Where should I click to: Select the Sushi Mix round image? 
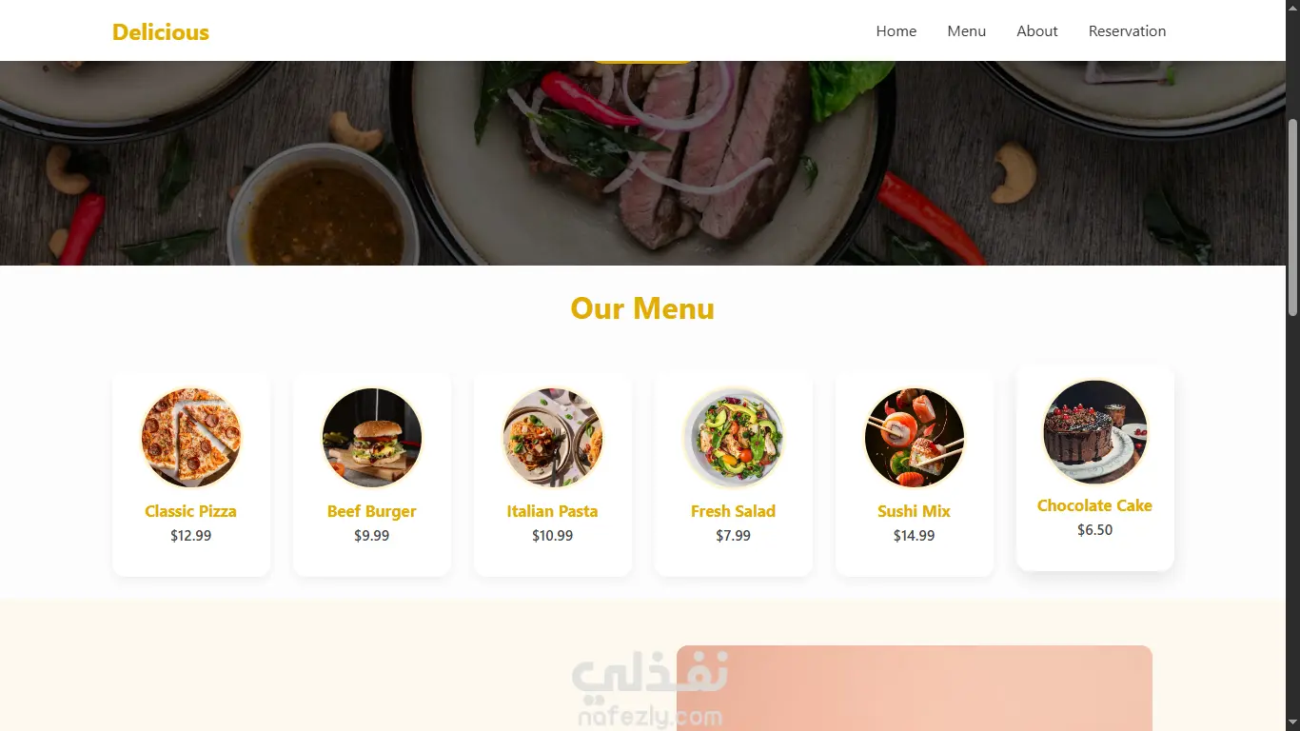[915, 438]
